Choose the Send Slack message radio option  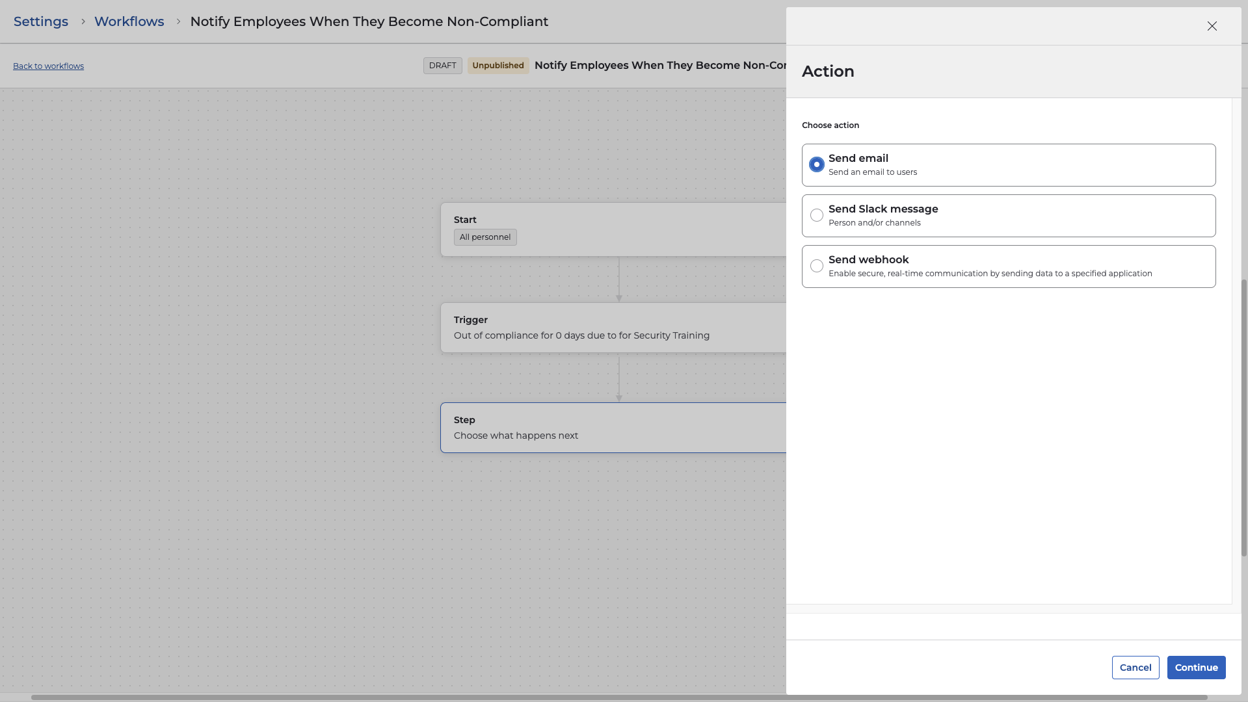(x=817, y=215)
